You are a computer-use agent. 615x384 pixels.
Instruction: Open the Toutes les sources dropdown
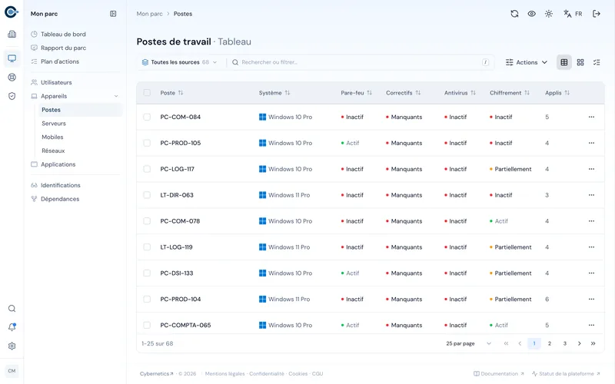pyautogui.click(x=179, y=62)
